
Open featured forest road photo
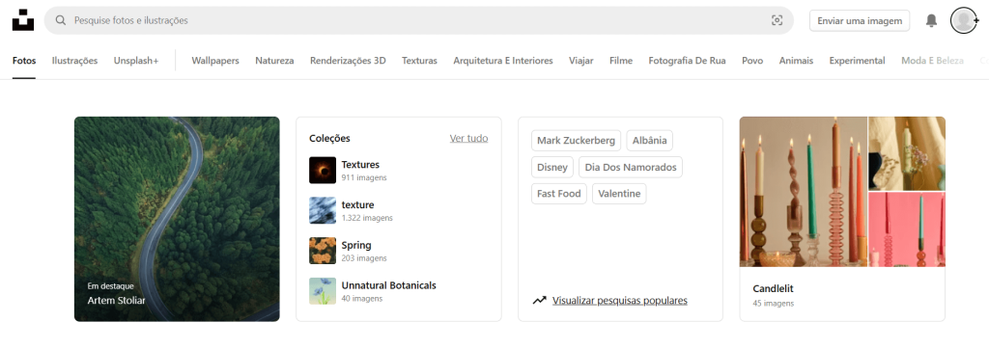tap(177, 219)
